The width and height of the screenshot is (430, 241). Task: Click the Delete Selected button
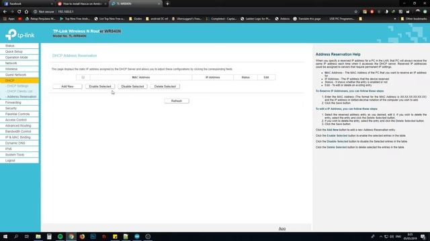click(x=165, y=86)
